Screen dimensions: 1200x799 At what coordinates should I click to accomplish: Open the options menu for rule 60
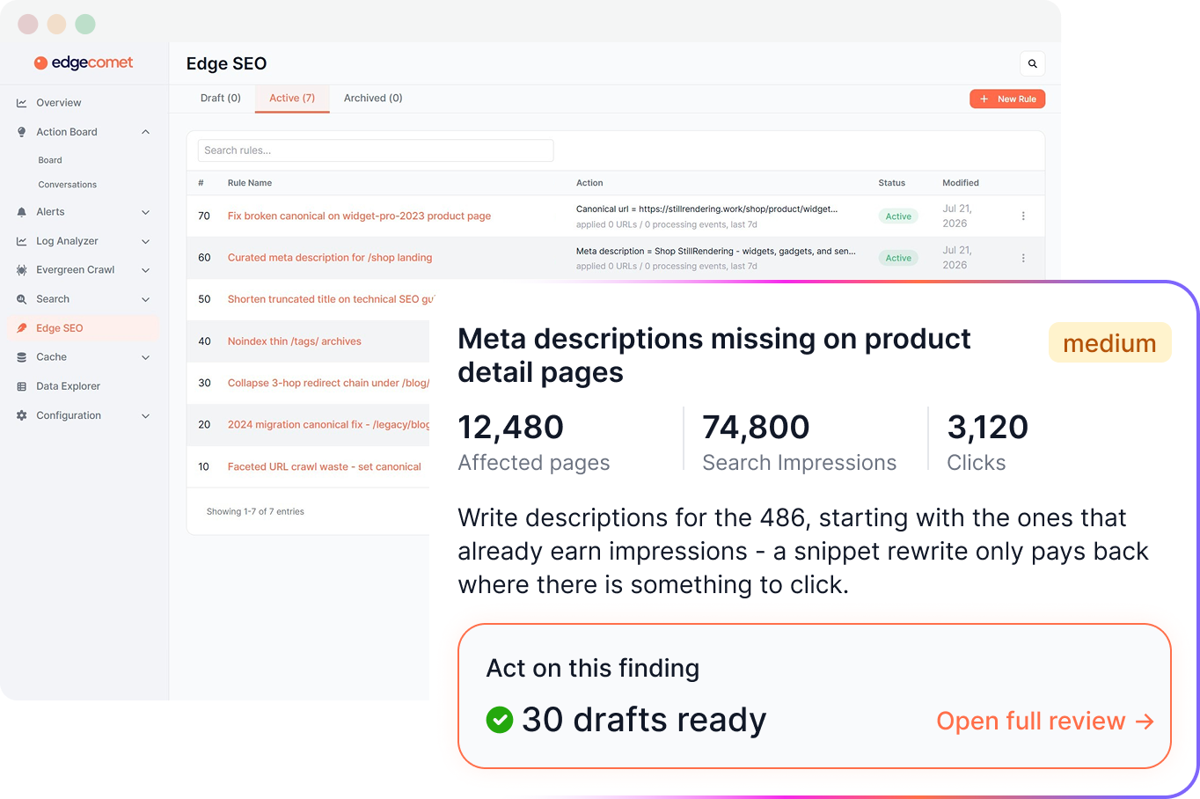coord(1023,258)
